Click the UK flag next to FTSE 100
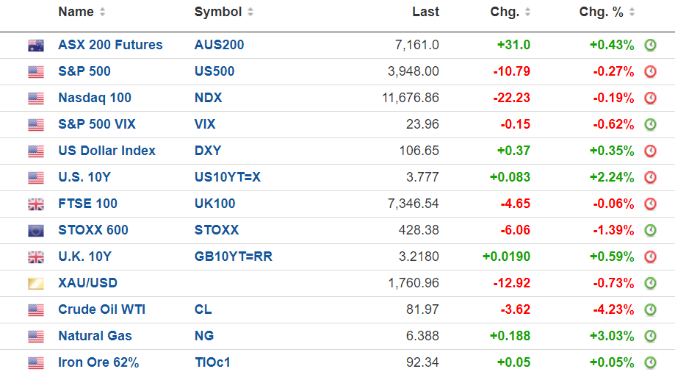675x380 pixels. [x=36, y=204]
